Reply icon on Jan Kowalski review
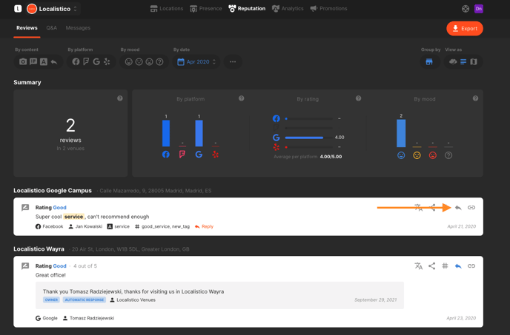The image size is (510, 335). point(458,207)
